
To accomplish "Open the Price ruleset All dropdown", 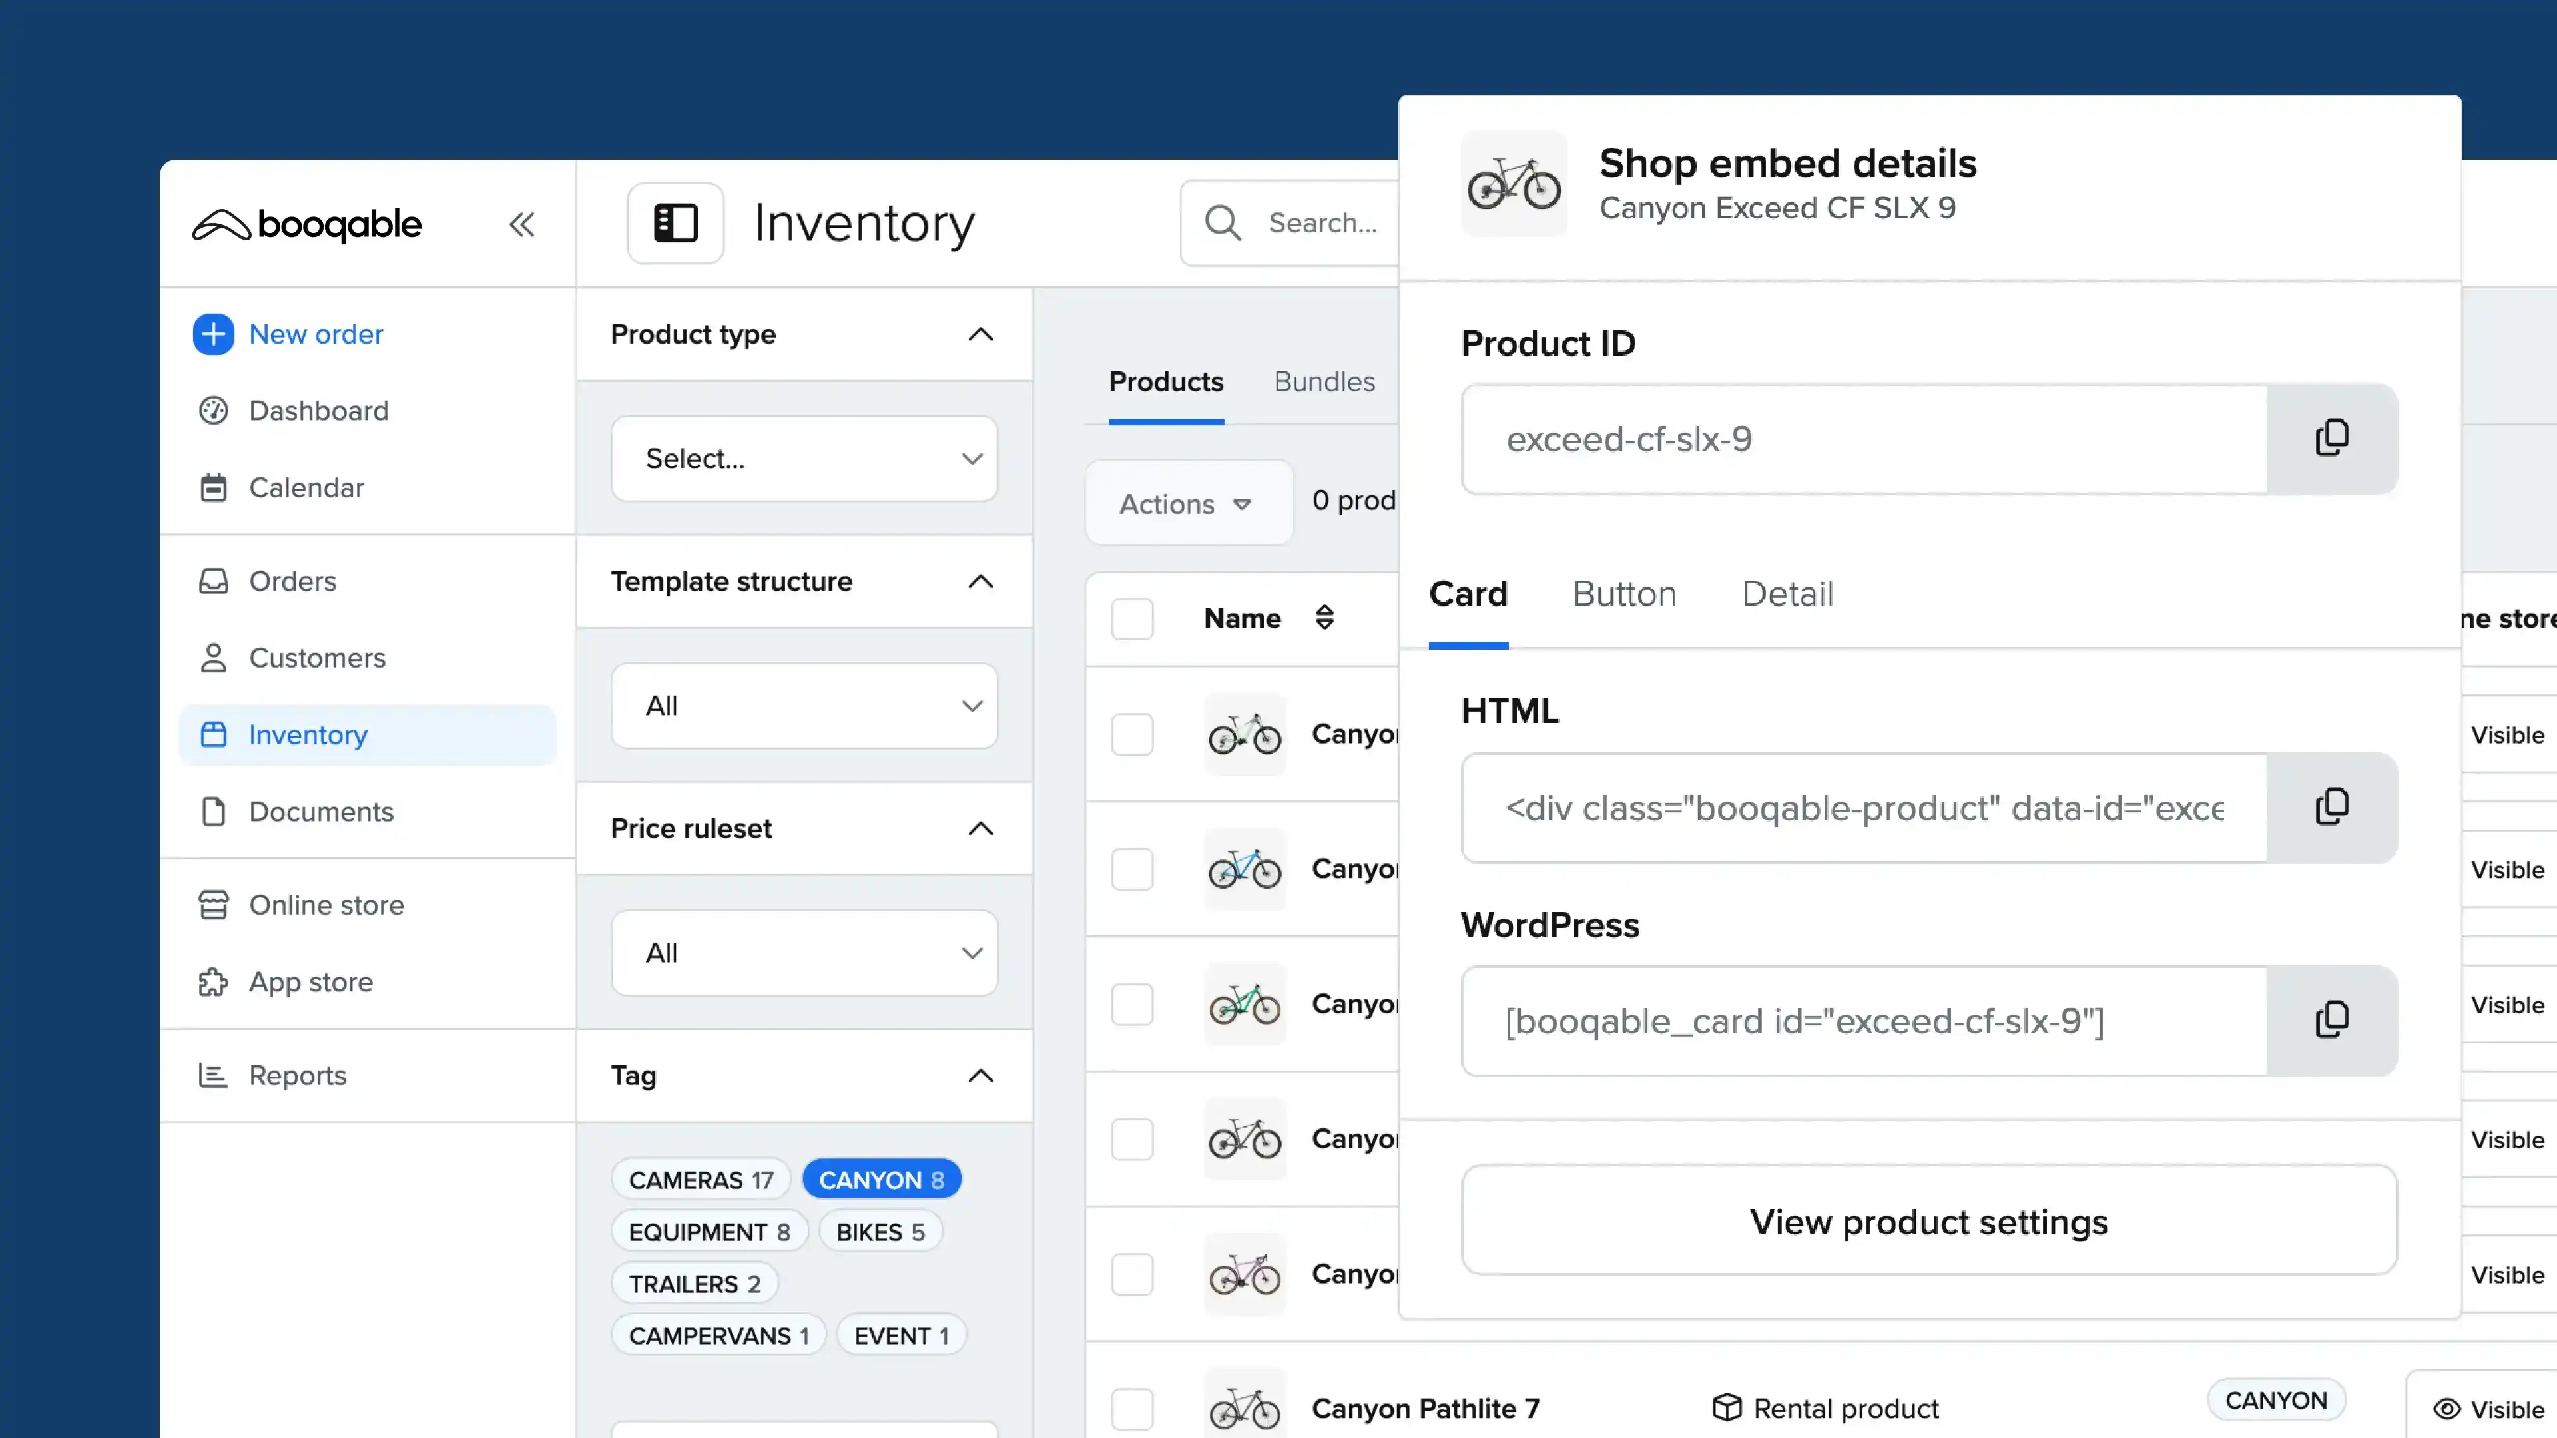I will click(804, 953).
